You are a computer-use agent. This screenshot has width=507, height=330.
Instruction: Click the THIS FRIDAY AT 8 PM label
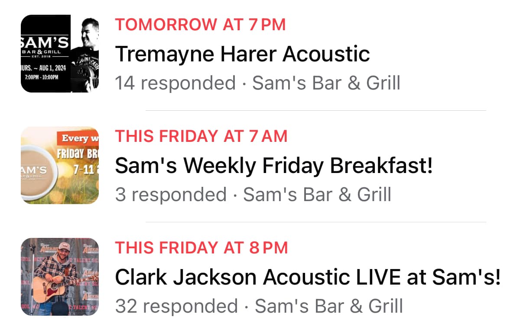pyautogui.click(x=201, y=248)
